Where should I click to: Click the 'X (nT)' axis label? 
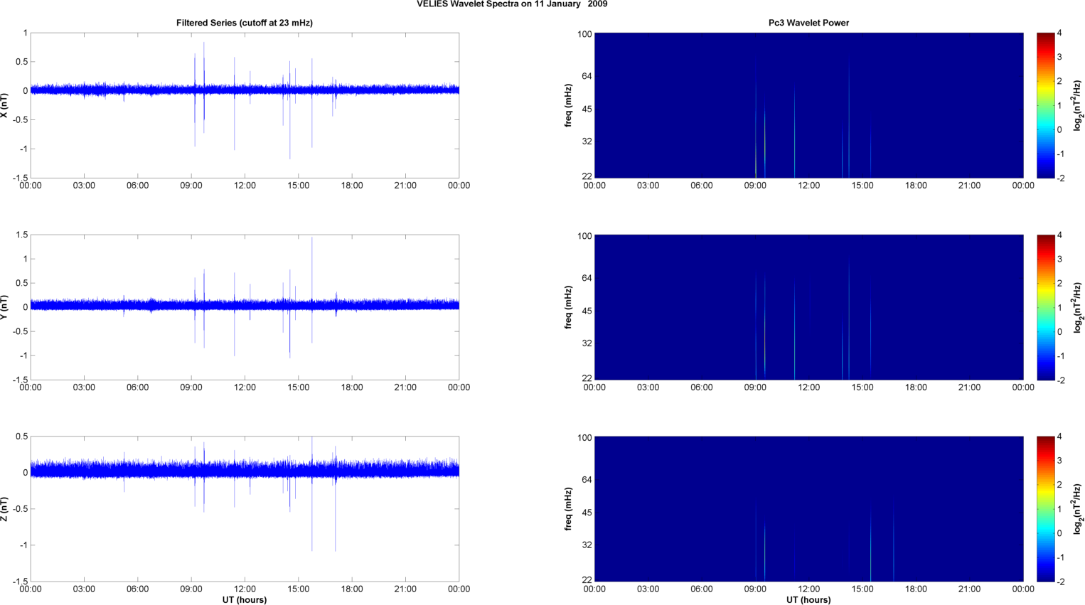coord(4,105)
